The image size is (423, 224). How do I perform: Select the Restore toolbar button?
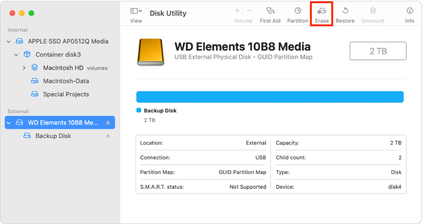click(x=345, y=15)
